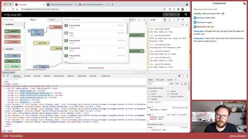Viewport: 248px width, 139px height.
Task: Open the DevTools Sources tab
Action: click(x=37, y=76)
